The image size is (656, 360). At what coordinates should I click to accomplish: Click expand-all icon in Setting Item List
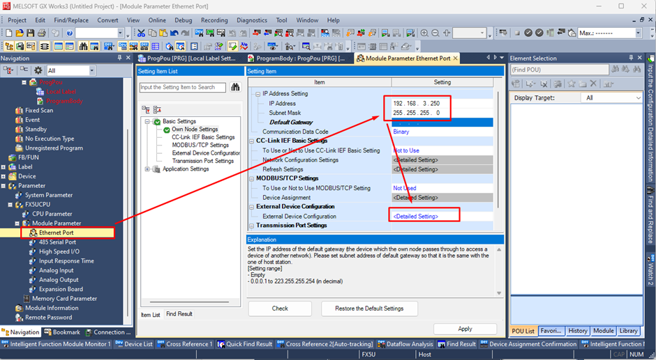point(146,109)
